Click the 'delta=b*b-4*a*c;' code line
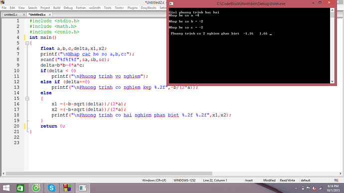 62,65
